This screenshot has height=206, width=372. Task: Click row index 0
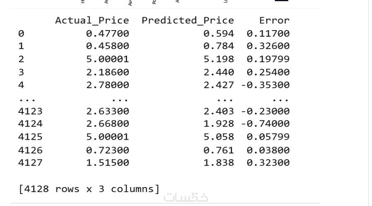(21, 33)
